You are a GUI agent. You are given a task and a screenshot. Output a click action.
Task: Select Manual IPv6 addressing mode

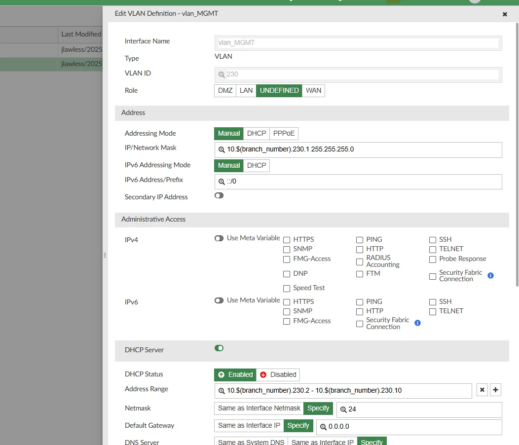(x=229, y=166)
